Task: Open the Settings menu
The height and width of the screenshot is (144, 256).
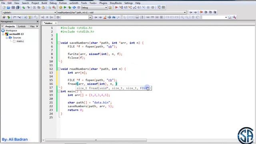Action: pos(128,3)
